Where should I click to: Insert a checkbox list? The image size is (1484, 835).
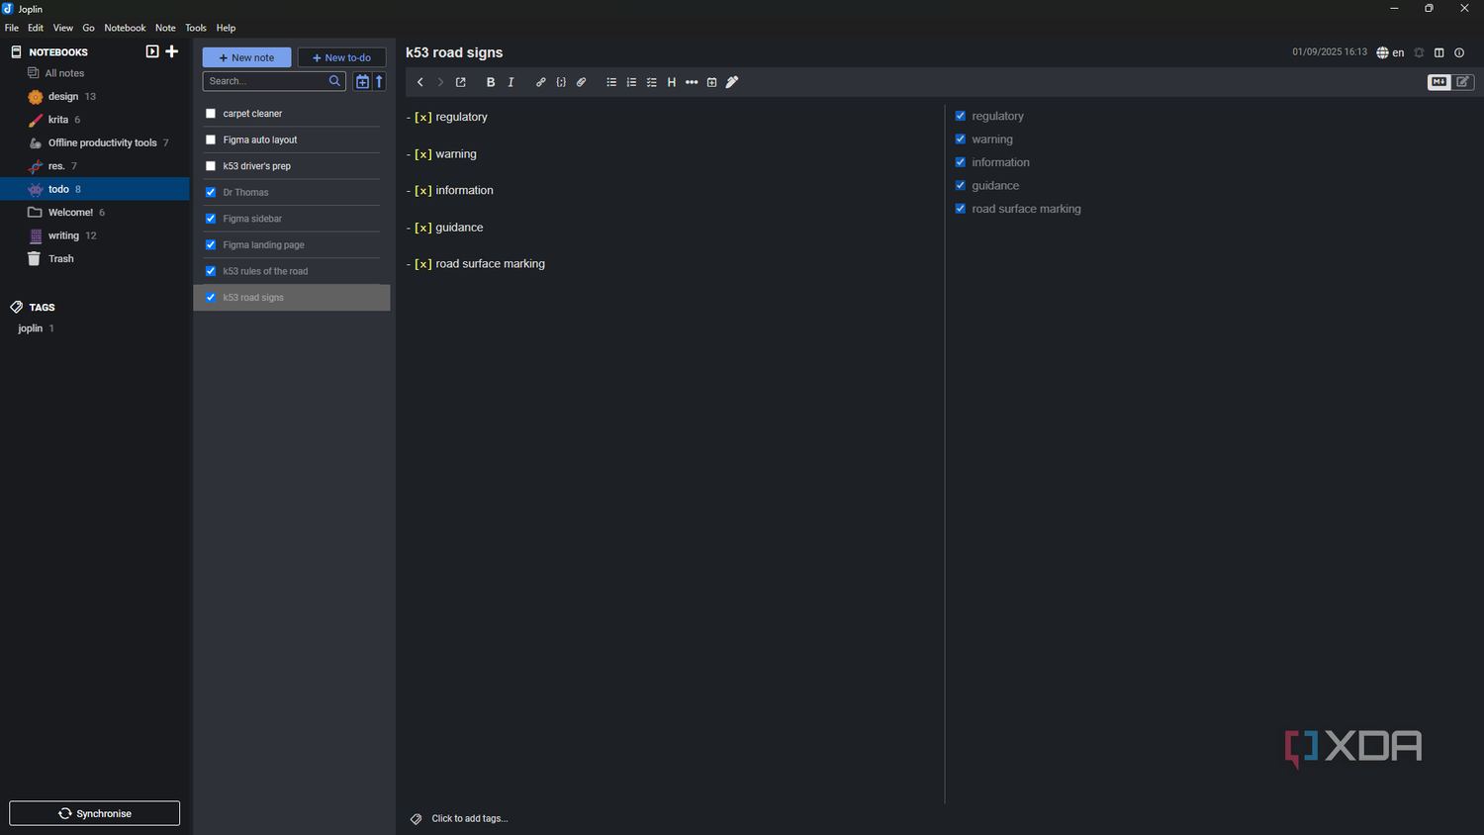(x=652, y=82)
